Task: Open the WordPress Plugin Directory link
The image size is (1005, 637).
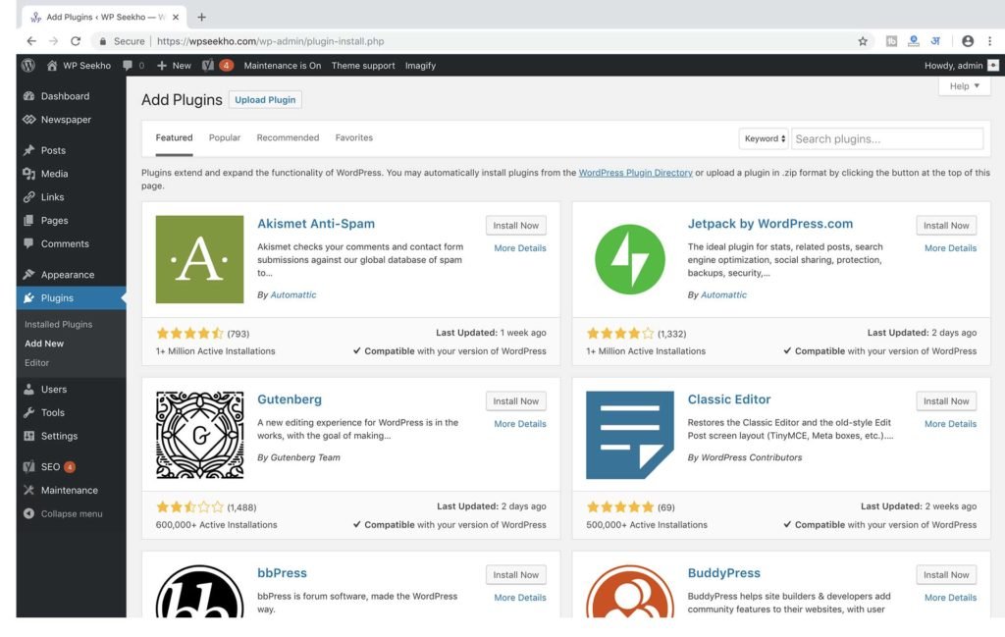Action: (x=635, y=173)
